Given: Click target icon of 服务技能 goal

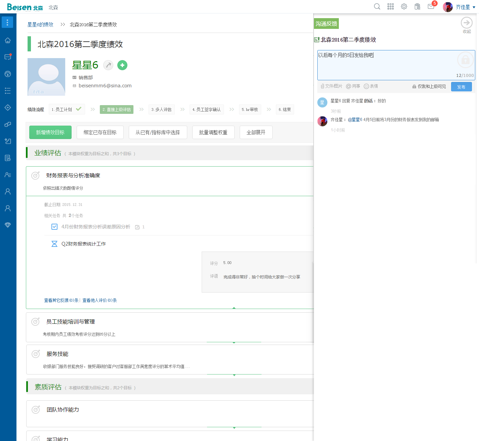Looking at the screenshot, I should coord(36,354).
